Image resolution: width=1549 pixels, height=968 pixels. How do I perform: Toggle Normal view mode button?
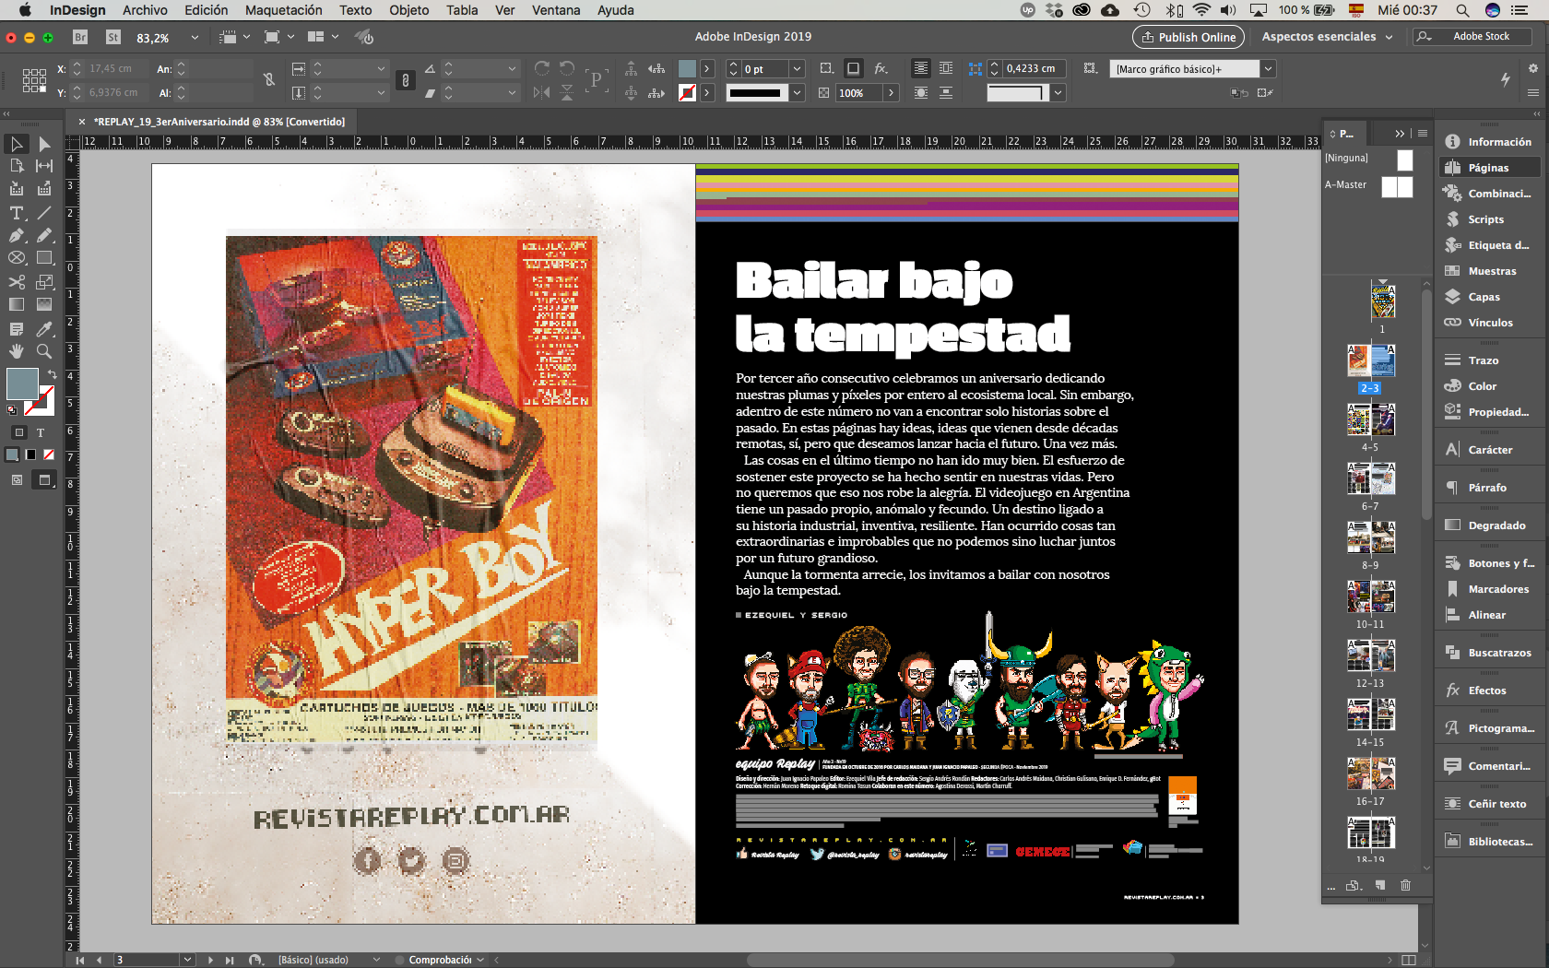pos(17,479)
